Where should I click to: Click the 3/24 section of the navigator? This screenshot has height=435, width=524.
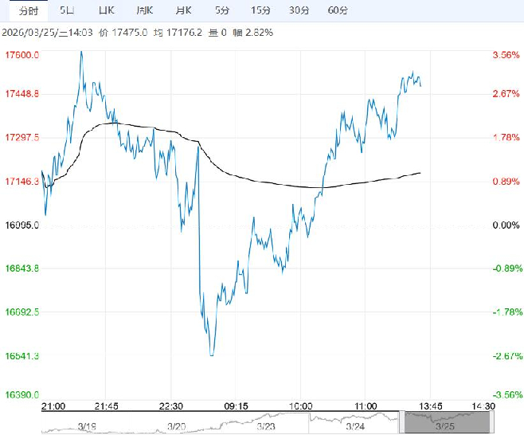tap(358, 427)
